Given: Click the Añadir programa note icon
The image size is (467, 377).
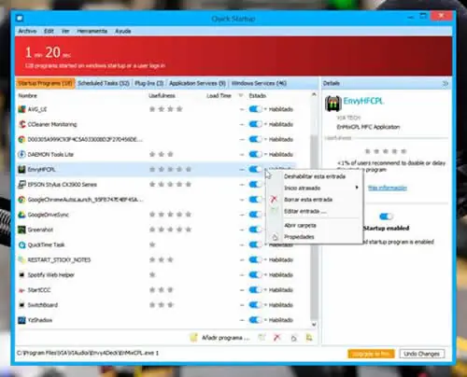Looking at the screenshot, I should click(x=193, y=338).
